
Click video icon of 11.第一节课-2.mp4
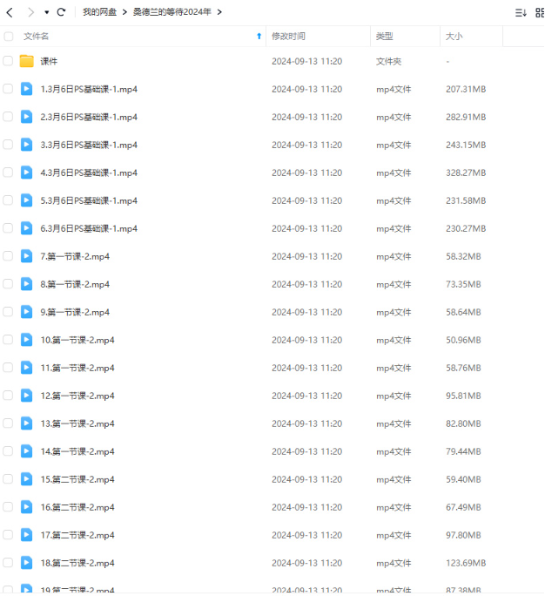coord(26,368)
